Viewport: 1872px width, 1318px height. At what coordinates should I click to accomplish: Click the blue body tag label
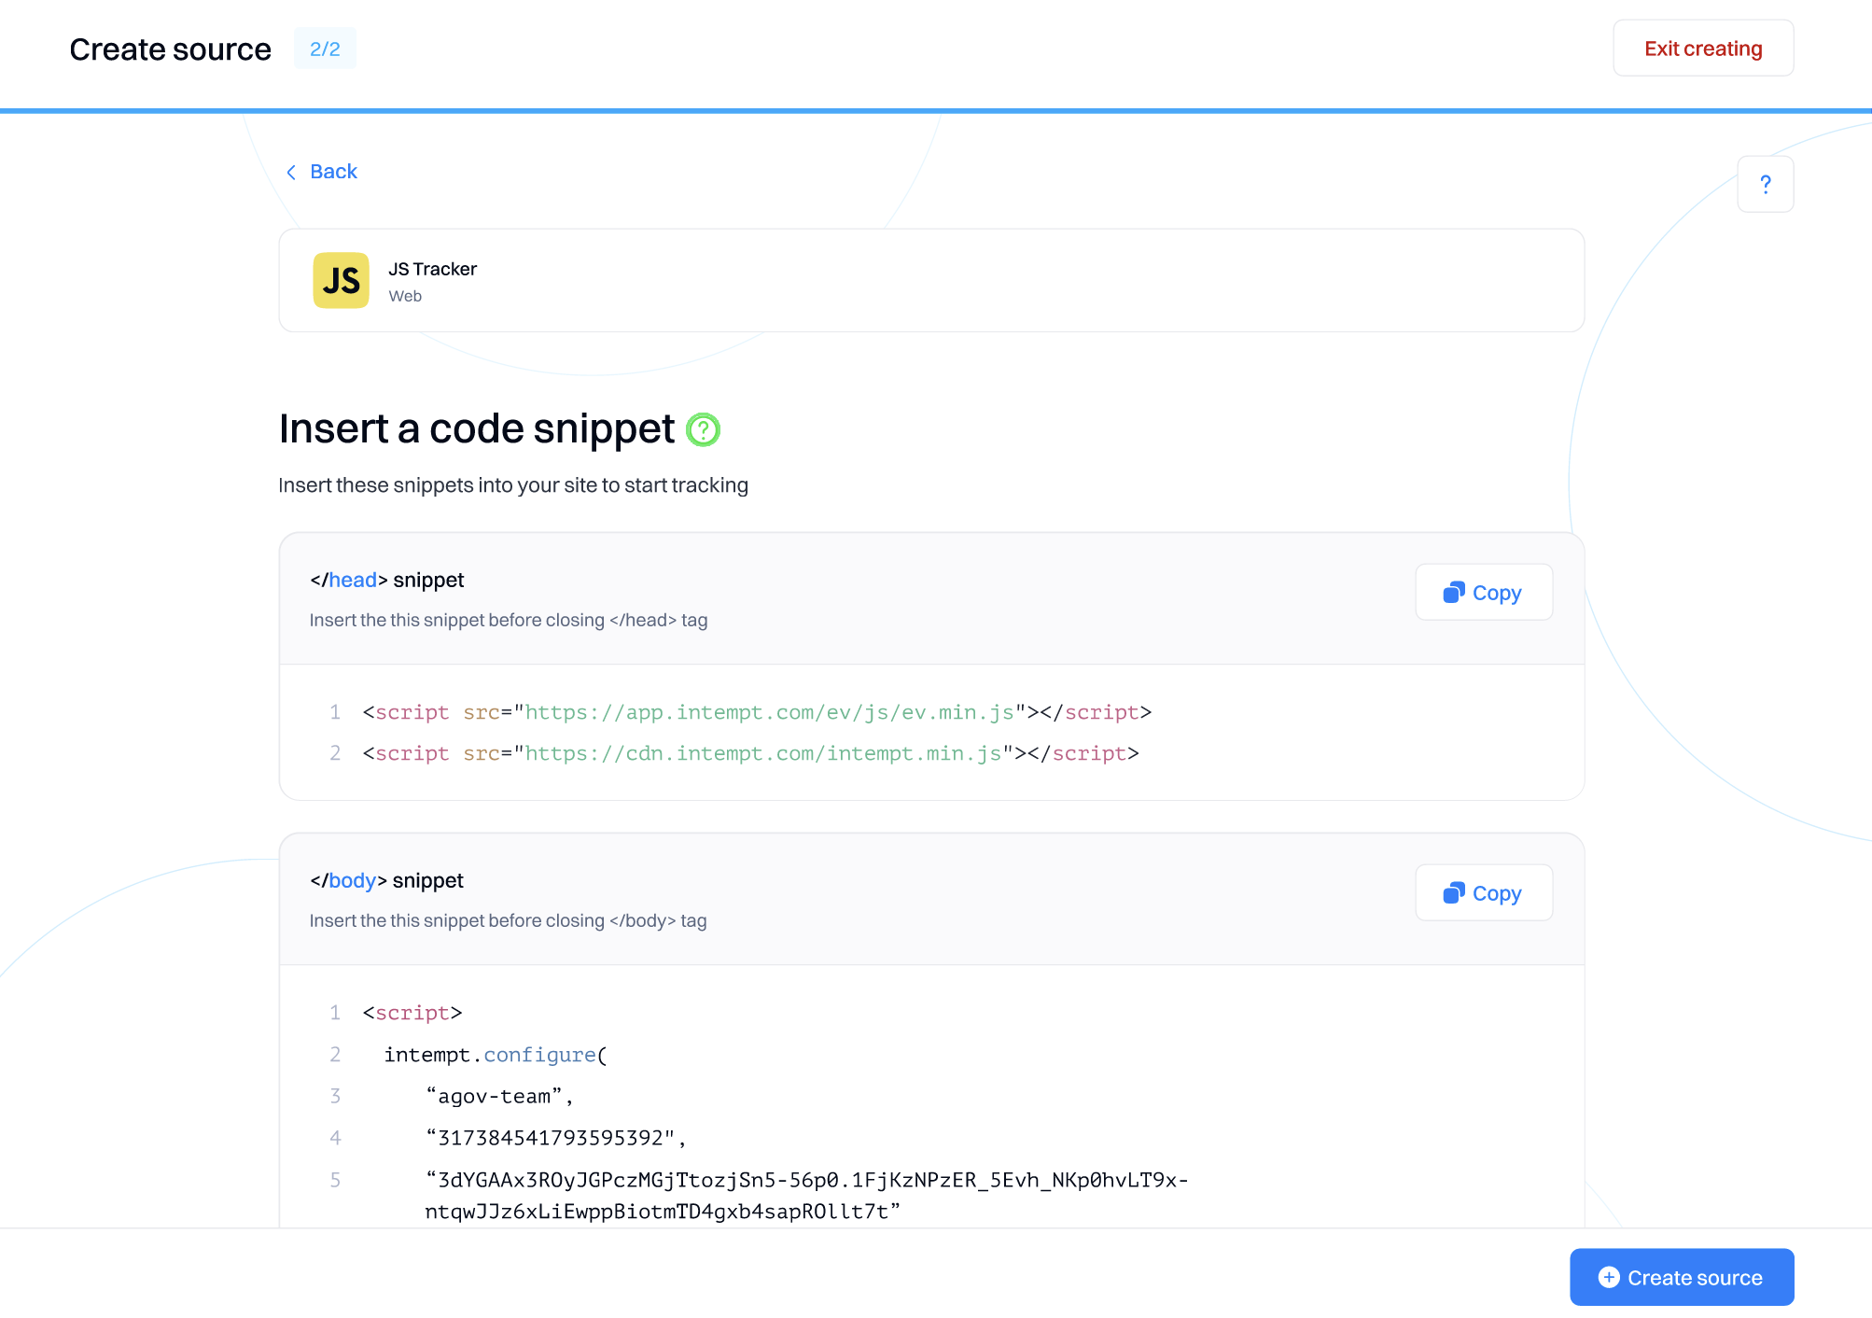click(x=352, y=880)
